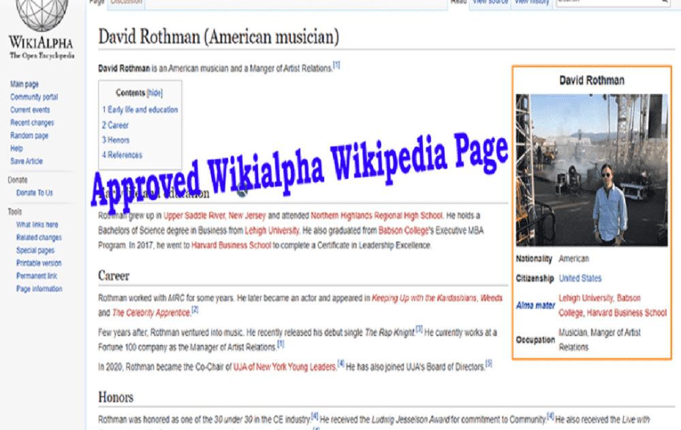Image resolution: width=681 pixels, height=430 pixels.
Task: Open the Weeds link
Action: tap(491, 298)
